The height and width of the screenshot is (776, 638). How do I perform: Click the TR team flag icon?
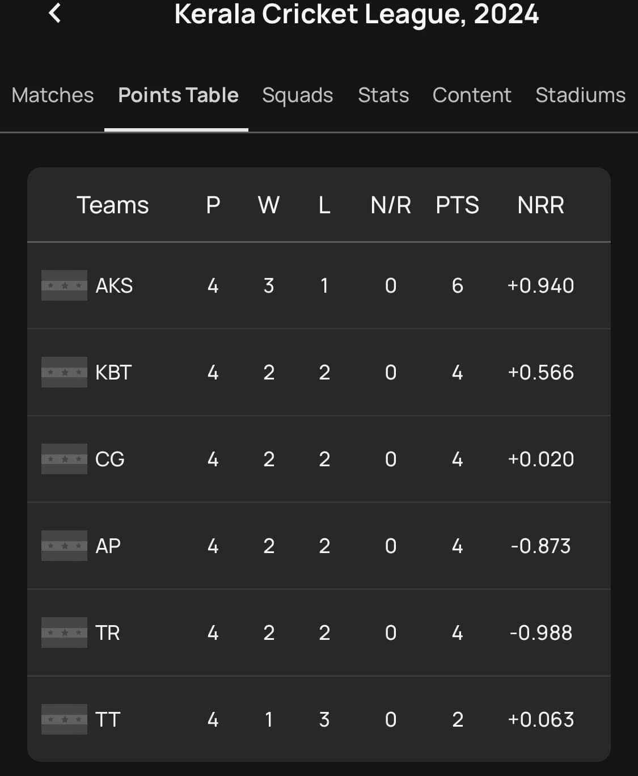coord(64,632)
